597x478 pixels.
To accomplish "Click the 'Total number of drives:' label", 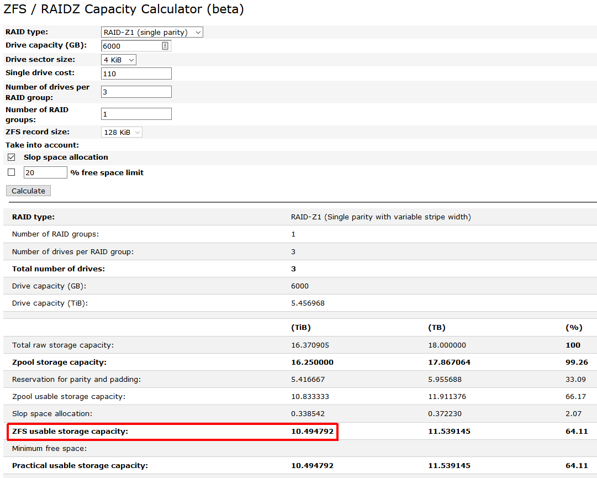I will coord(58,269).
